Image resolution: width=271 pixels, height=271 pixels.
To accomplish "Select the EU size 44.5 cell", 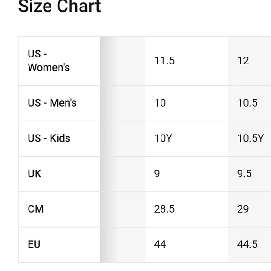I will [x=249, y=245].
